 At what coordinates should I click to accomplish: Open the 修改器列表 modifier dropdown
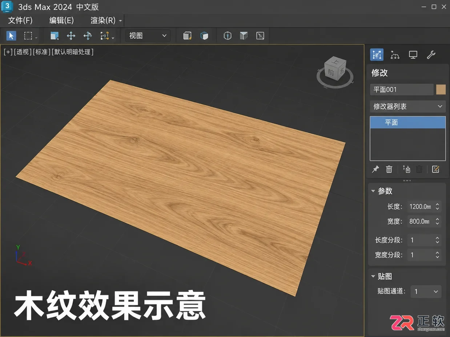408,106
